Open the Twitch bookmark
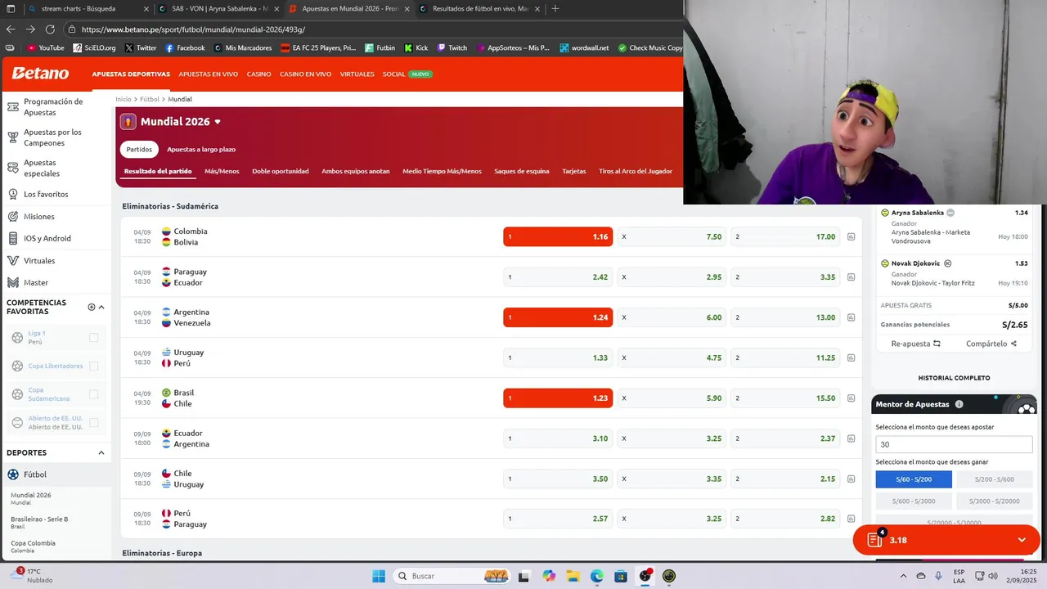The width and height of the screenshot is (1047, 589). pyautogui.click(x=452, y=47)
